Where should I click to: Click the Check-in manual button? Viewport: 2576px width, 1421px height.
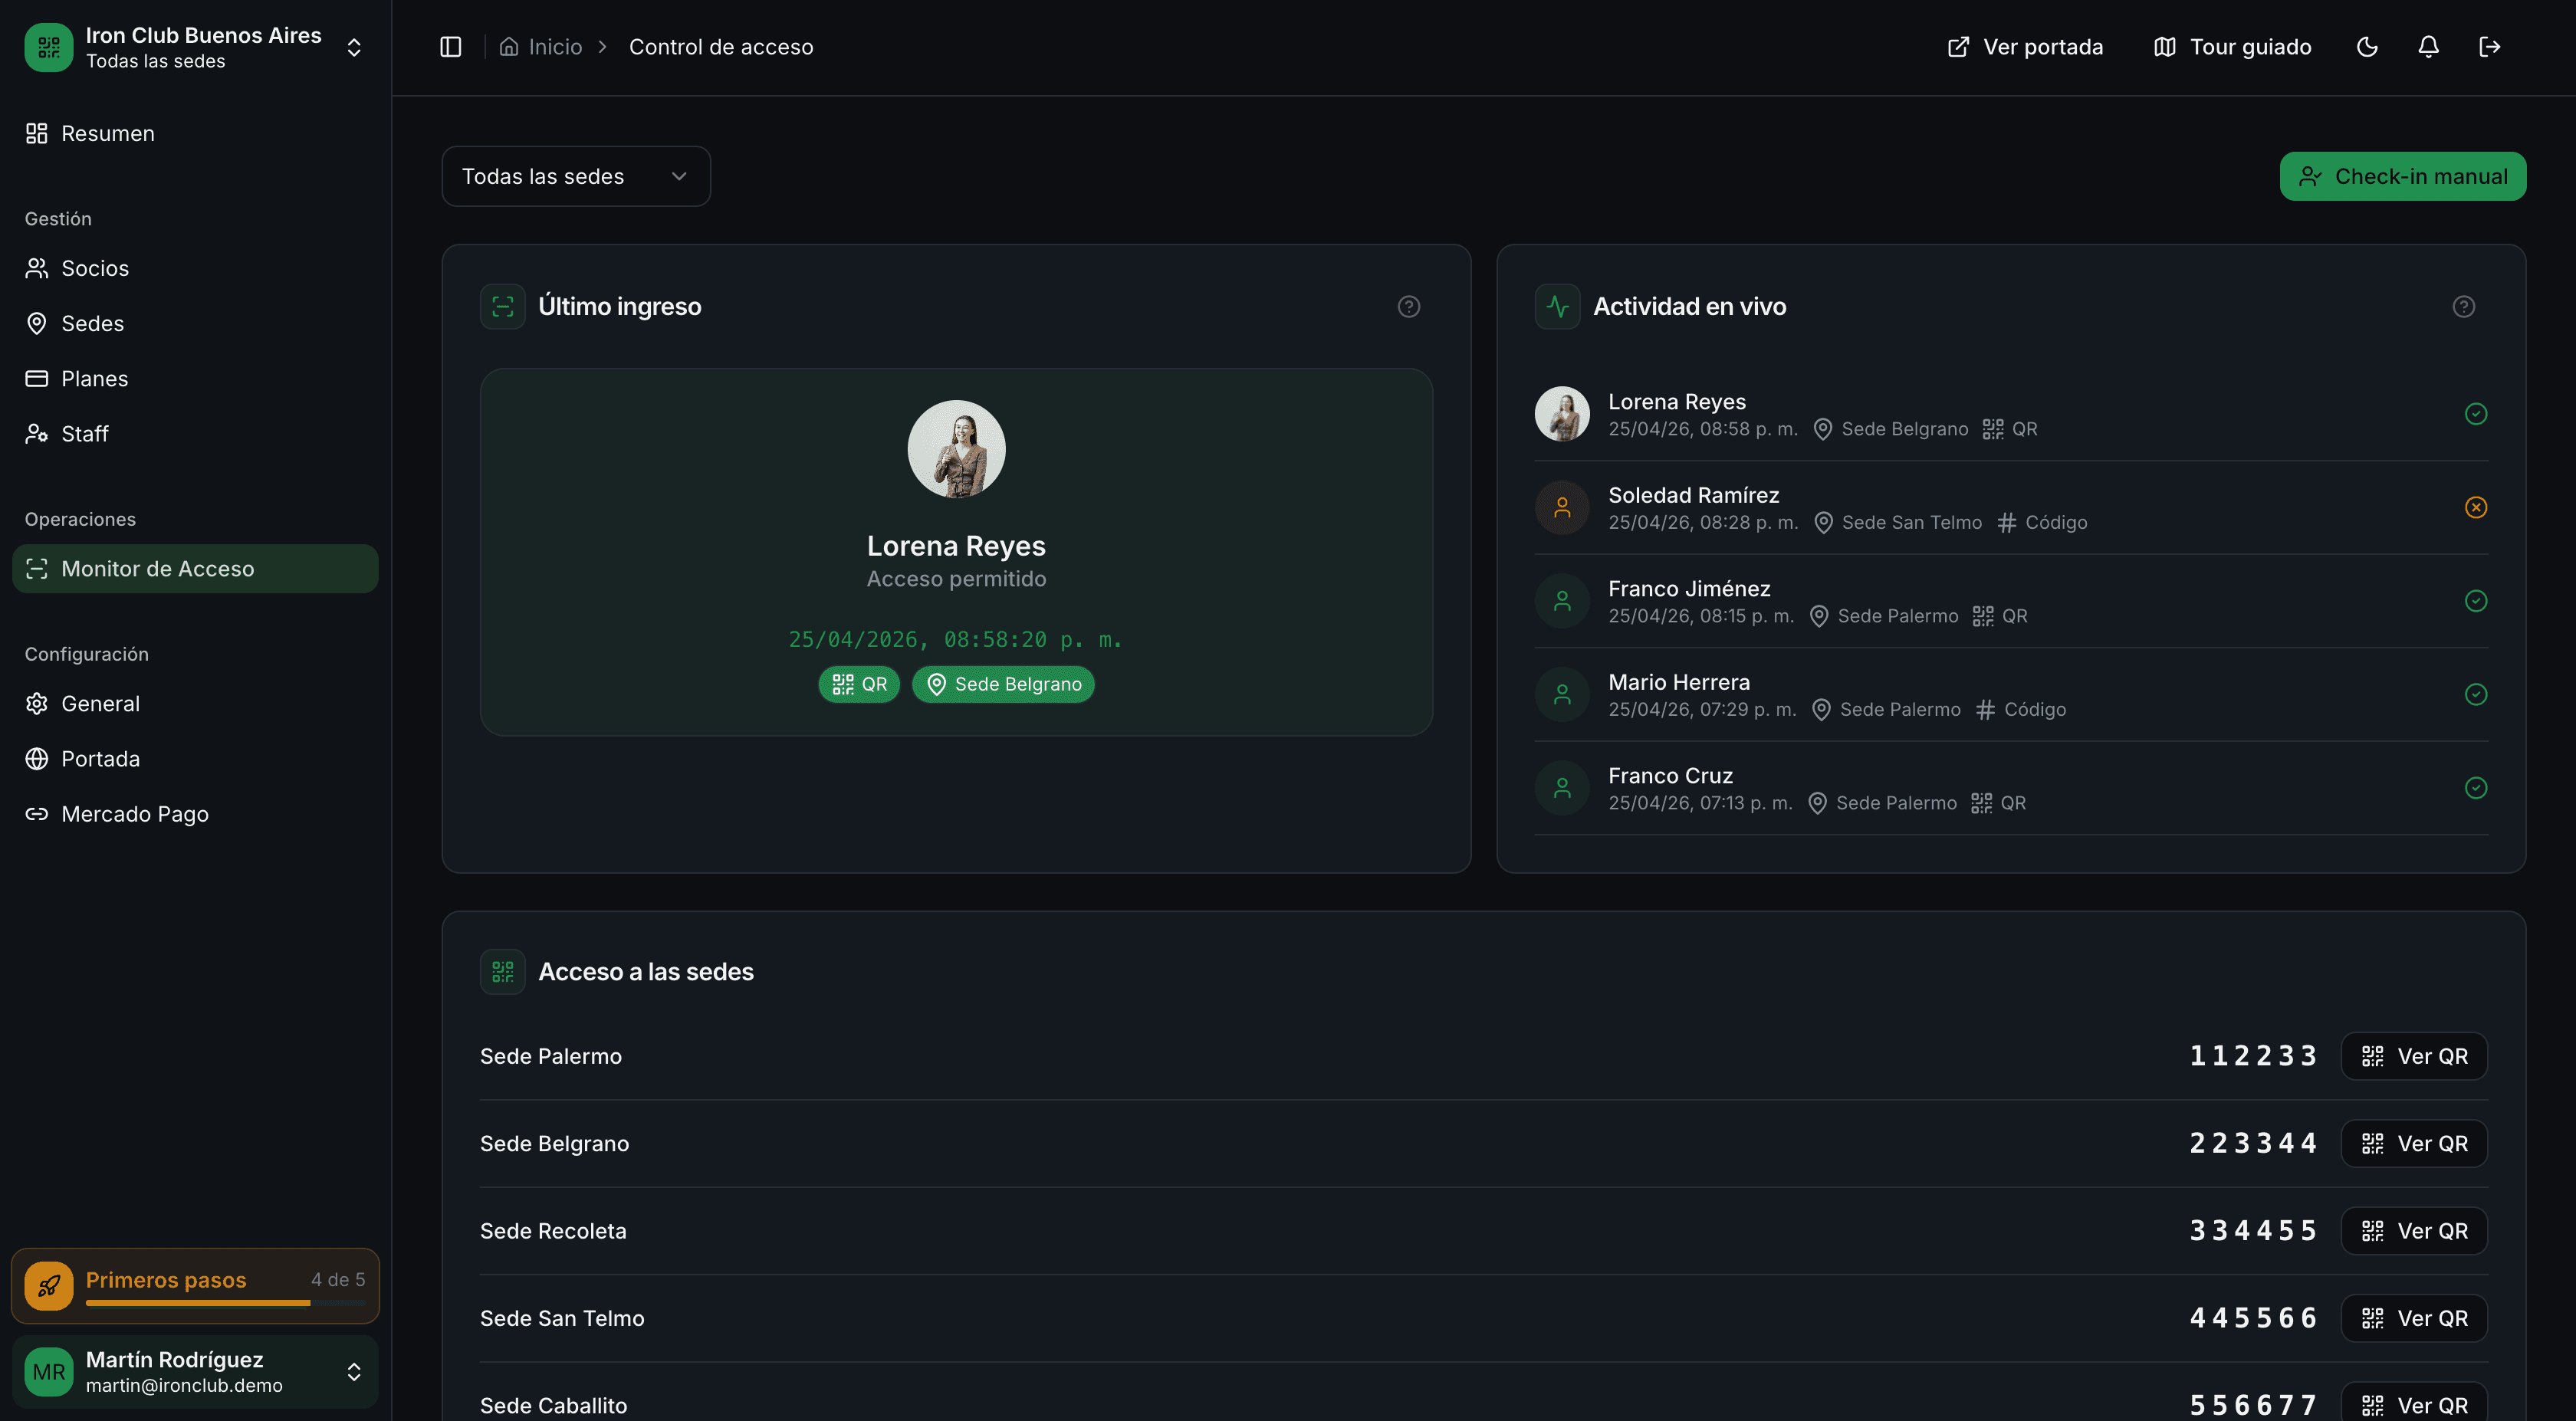2402,177
